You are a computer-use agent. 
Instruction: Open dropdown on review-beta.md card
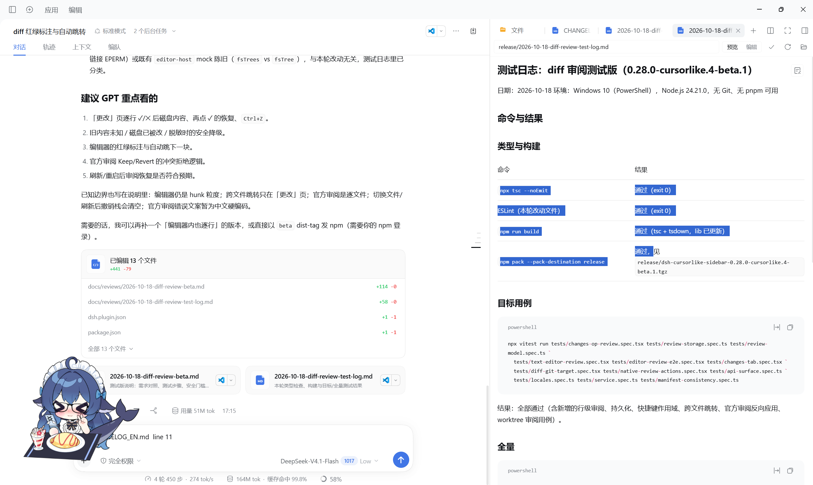click(x=231, y=380)
